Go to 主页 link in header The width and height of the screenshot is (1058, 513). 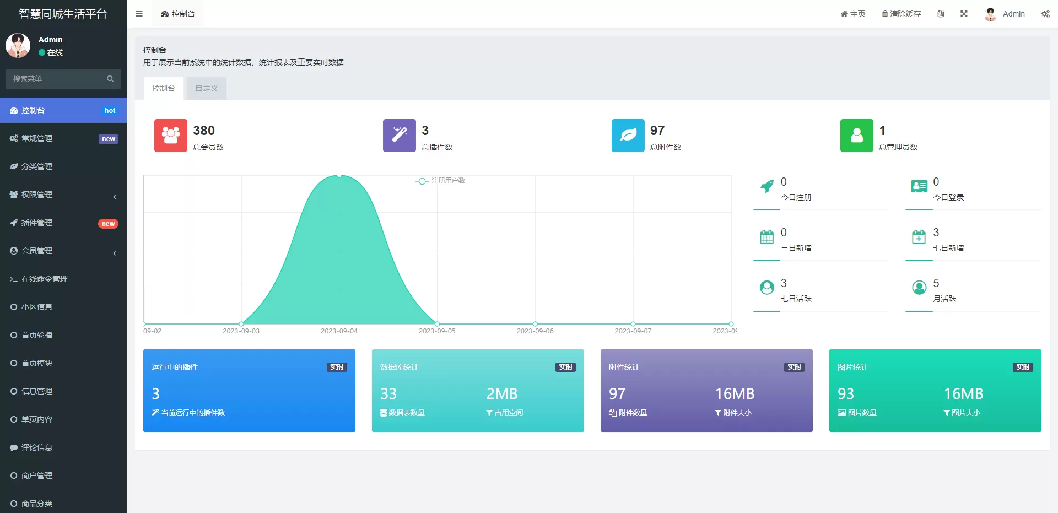[x=852, y=14]
